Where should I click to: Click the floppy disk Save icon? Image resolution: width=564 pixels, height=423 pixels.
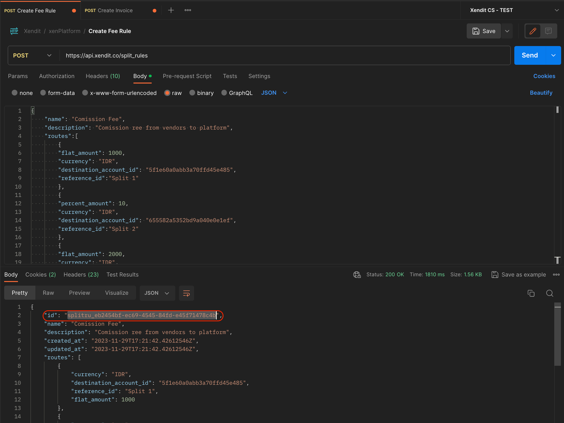[x=476, y=31]
